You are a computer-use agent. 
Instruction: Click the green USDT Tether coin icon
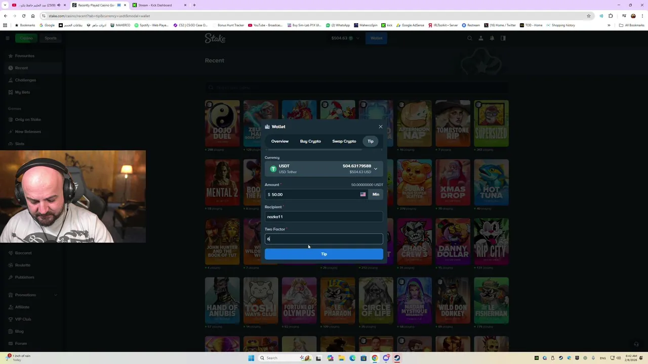click(x=273, y=169)
